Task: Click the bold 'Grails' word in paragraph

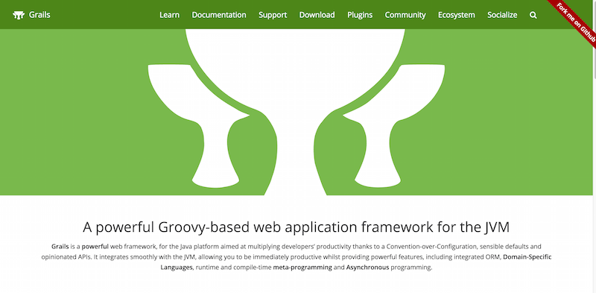Action: click(60, 247)
